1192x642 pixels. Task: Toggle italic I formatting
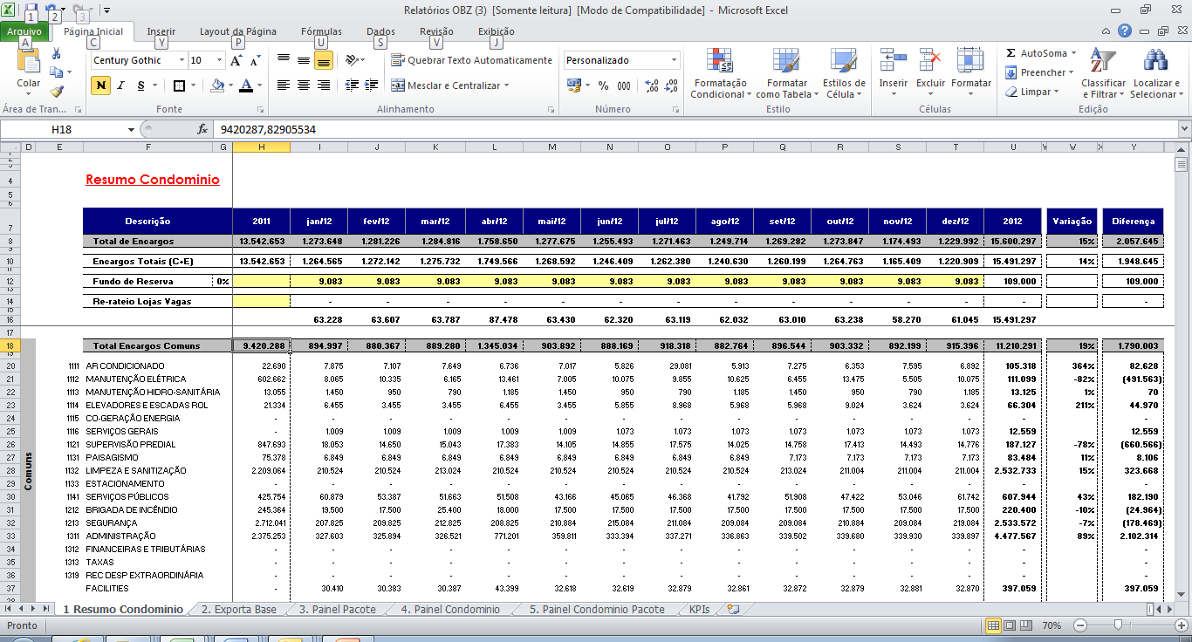[120, 85]
